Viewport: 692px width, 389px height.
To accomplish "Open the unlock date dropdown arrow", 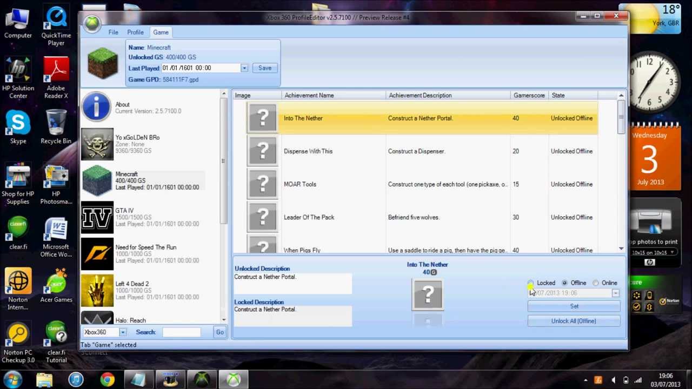I will click(x=615, y=293).
